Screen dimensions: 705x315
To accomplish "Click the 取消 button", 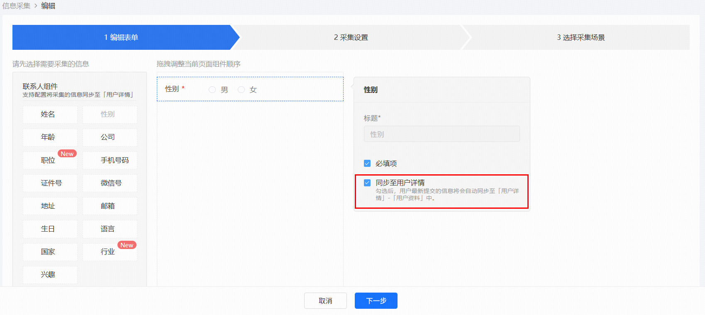I will 325,300.
